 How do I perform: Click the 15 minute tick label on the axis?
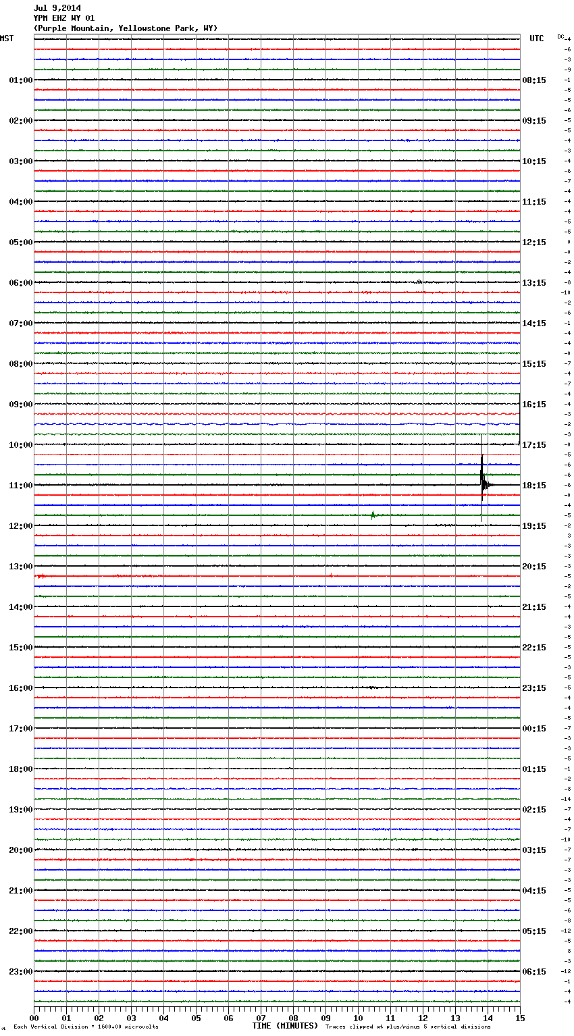pyautogui.click(x=519, y=1018)
